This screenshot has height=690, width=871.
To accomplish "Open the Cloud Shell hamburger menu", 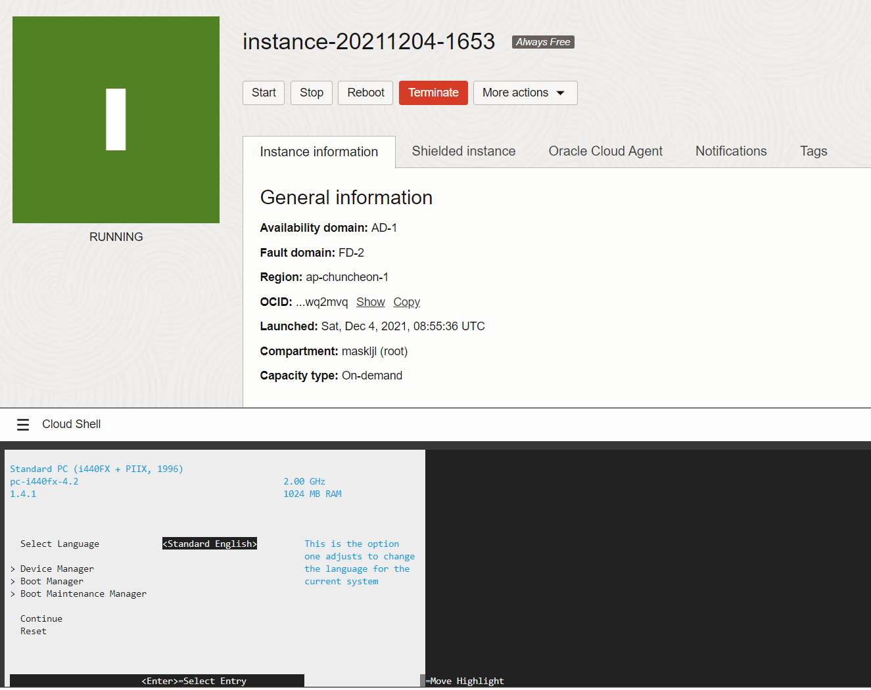I will [x=23, y=425].
